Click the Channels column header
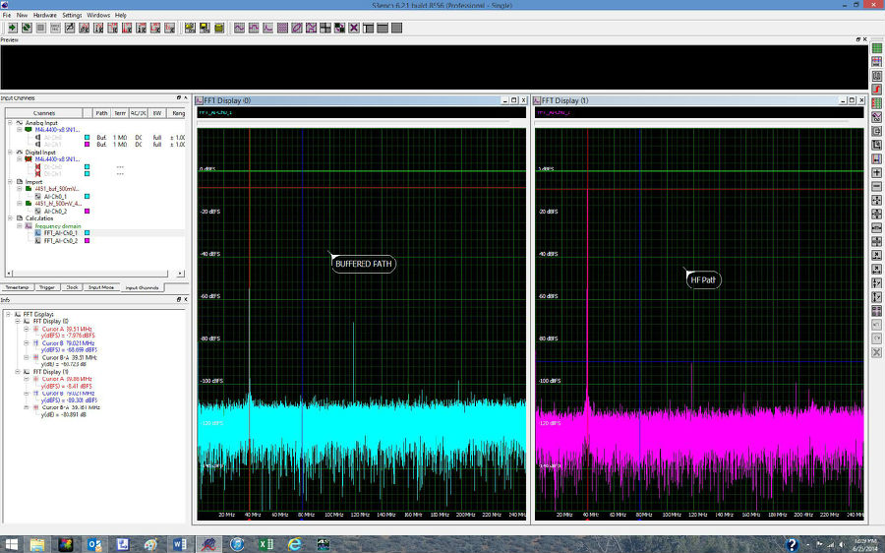Viewport: 885px width, 553px height. pos(44,113)
